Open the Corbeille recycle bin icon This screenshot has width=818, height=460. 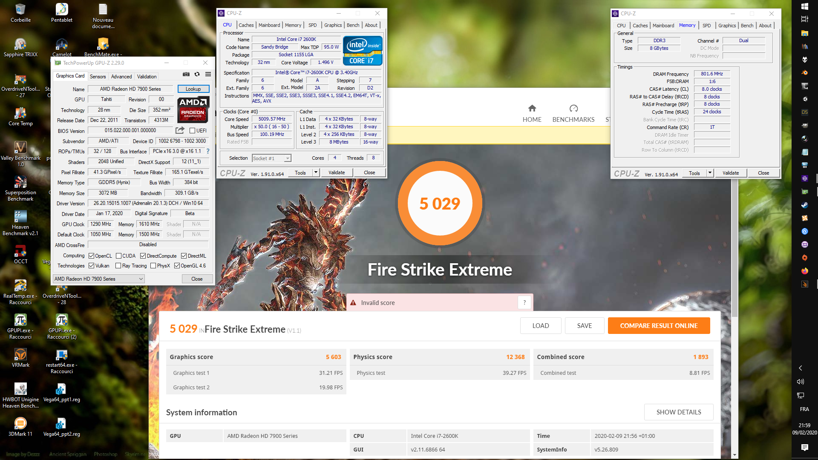pos(20,13)
